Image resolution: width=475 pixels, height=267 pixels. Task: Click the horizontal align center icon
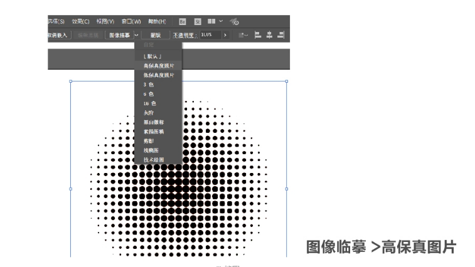click(269, 35)
